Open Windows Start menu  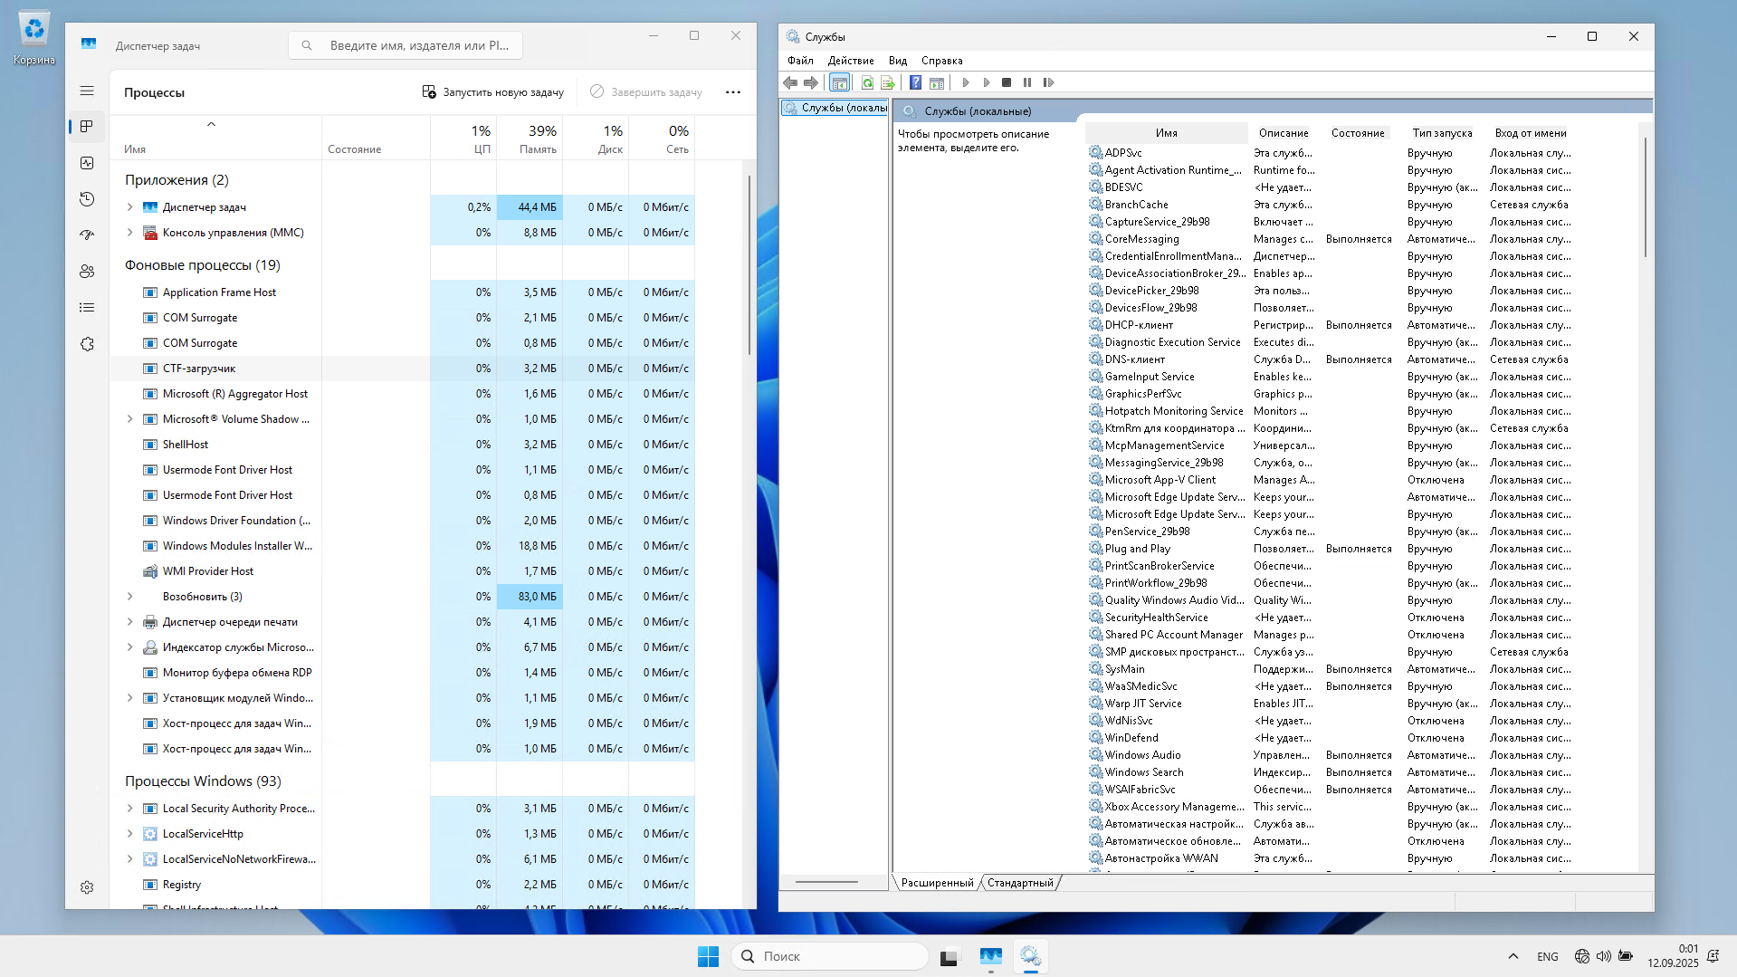pyautogui.click(x=708, y=956)
